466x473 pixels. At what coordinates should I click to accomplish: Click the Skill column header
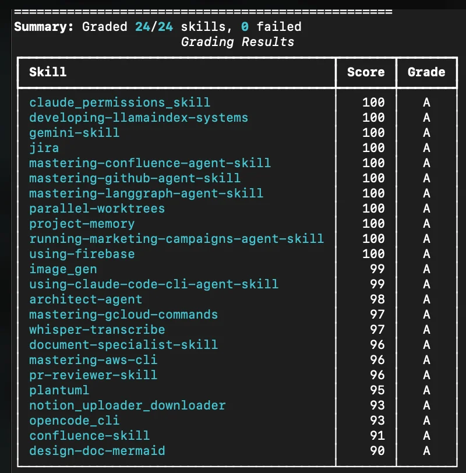tap(48, 72)
